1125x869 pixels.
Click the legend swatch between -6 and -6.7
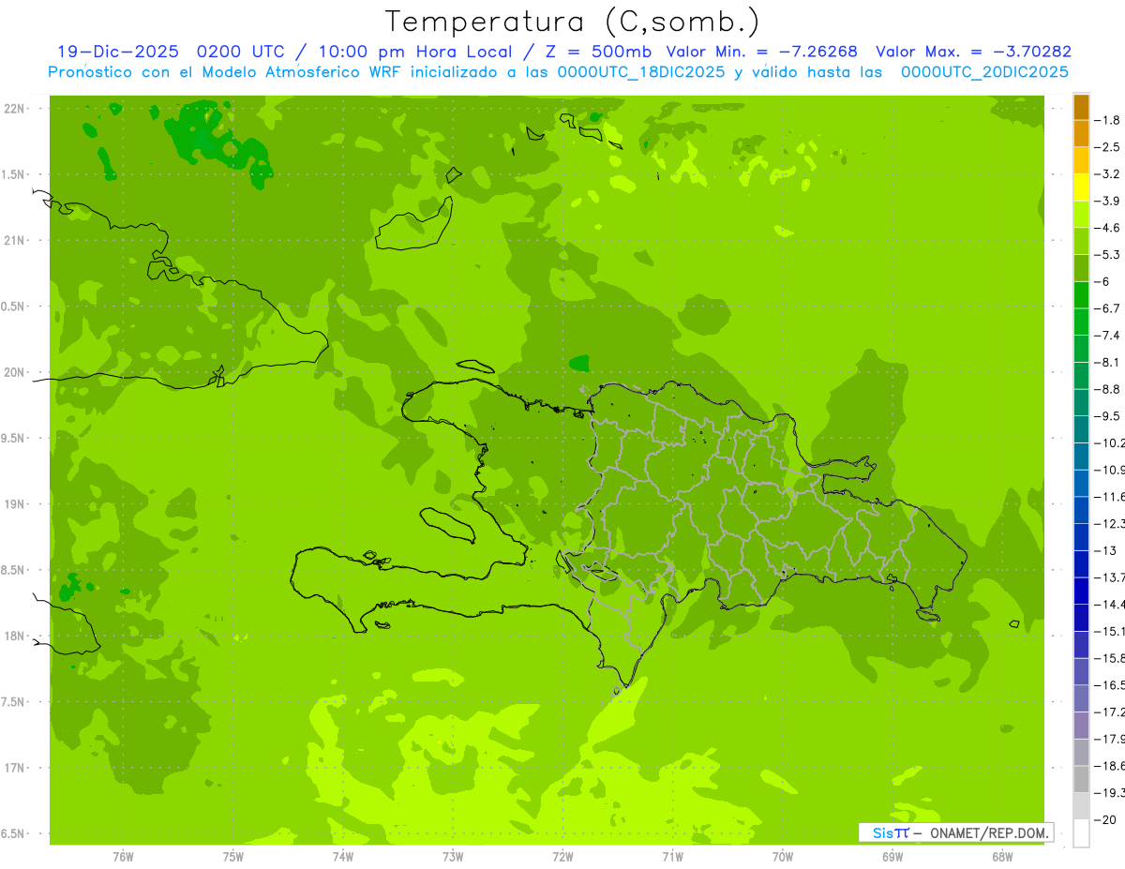(1081, 295)
